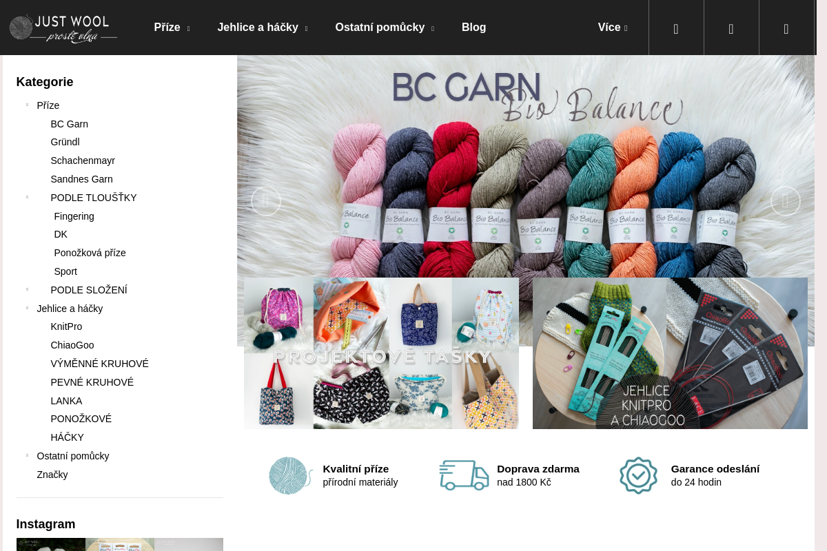Open the shopping cart icon in header
Screen dimensions: 827x551
(786, 29)
